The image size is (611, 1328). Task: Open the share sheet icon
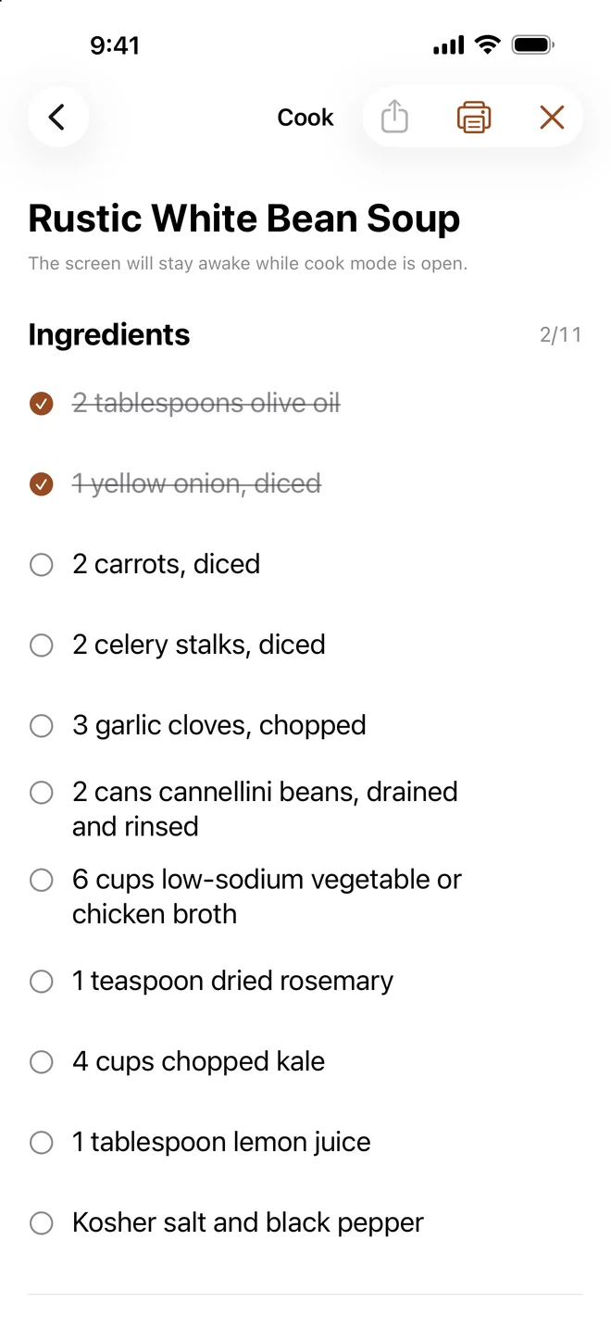tap(394, 118)
